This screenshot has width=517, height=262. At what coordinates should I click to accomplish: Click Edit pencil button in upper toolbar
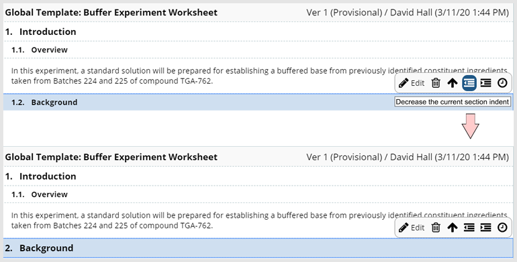point(411,83)
